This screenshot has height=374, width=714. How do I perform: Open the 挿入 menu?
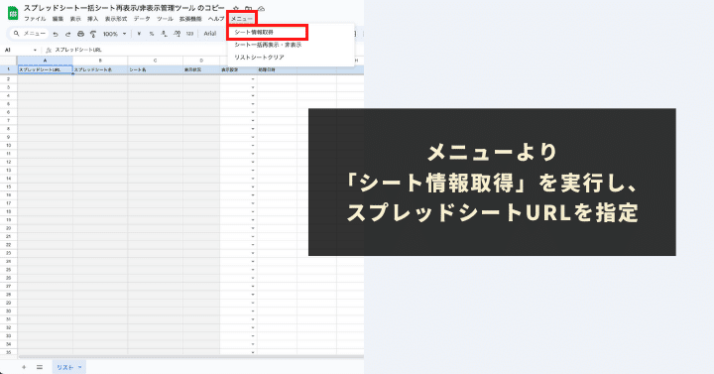[92, 19]
